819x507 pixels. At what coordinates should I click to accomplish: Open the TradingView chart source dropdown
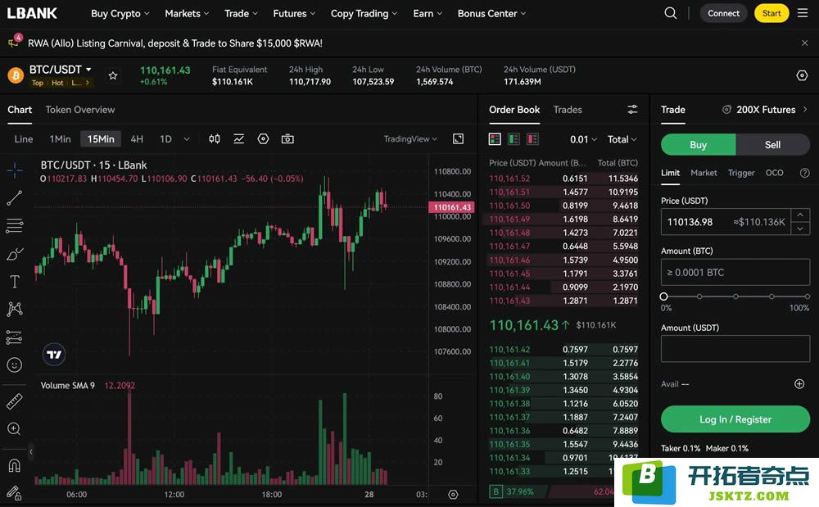410,139
